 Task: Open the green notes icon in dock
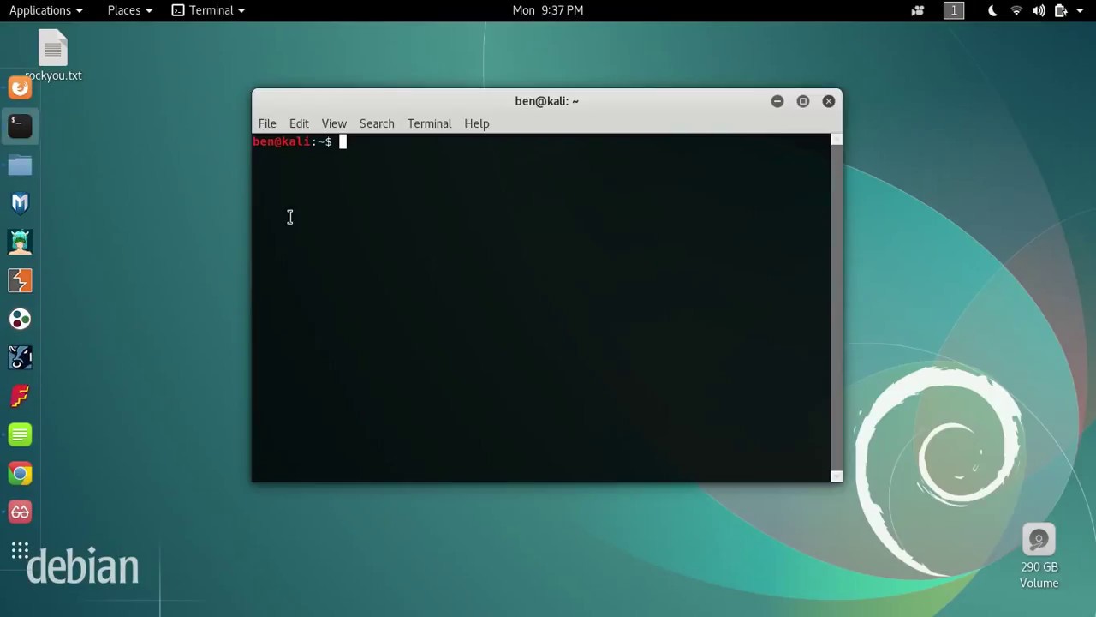pyautogui.click(x=20, y=434)
